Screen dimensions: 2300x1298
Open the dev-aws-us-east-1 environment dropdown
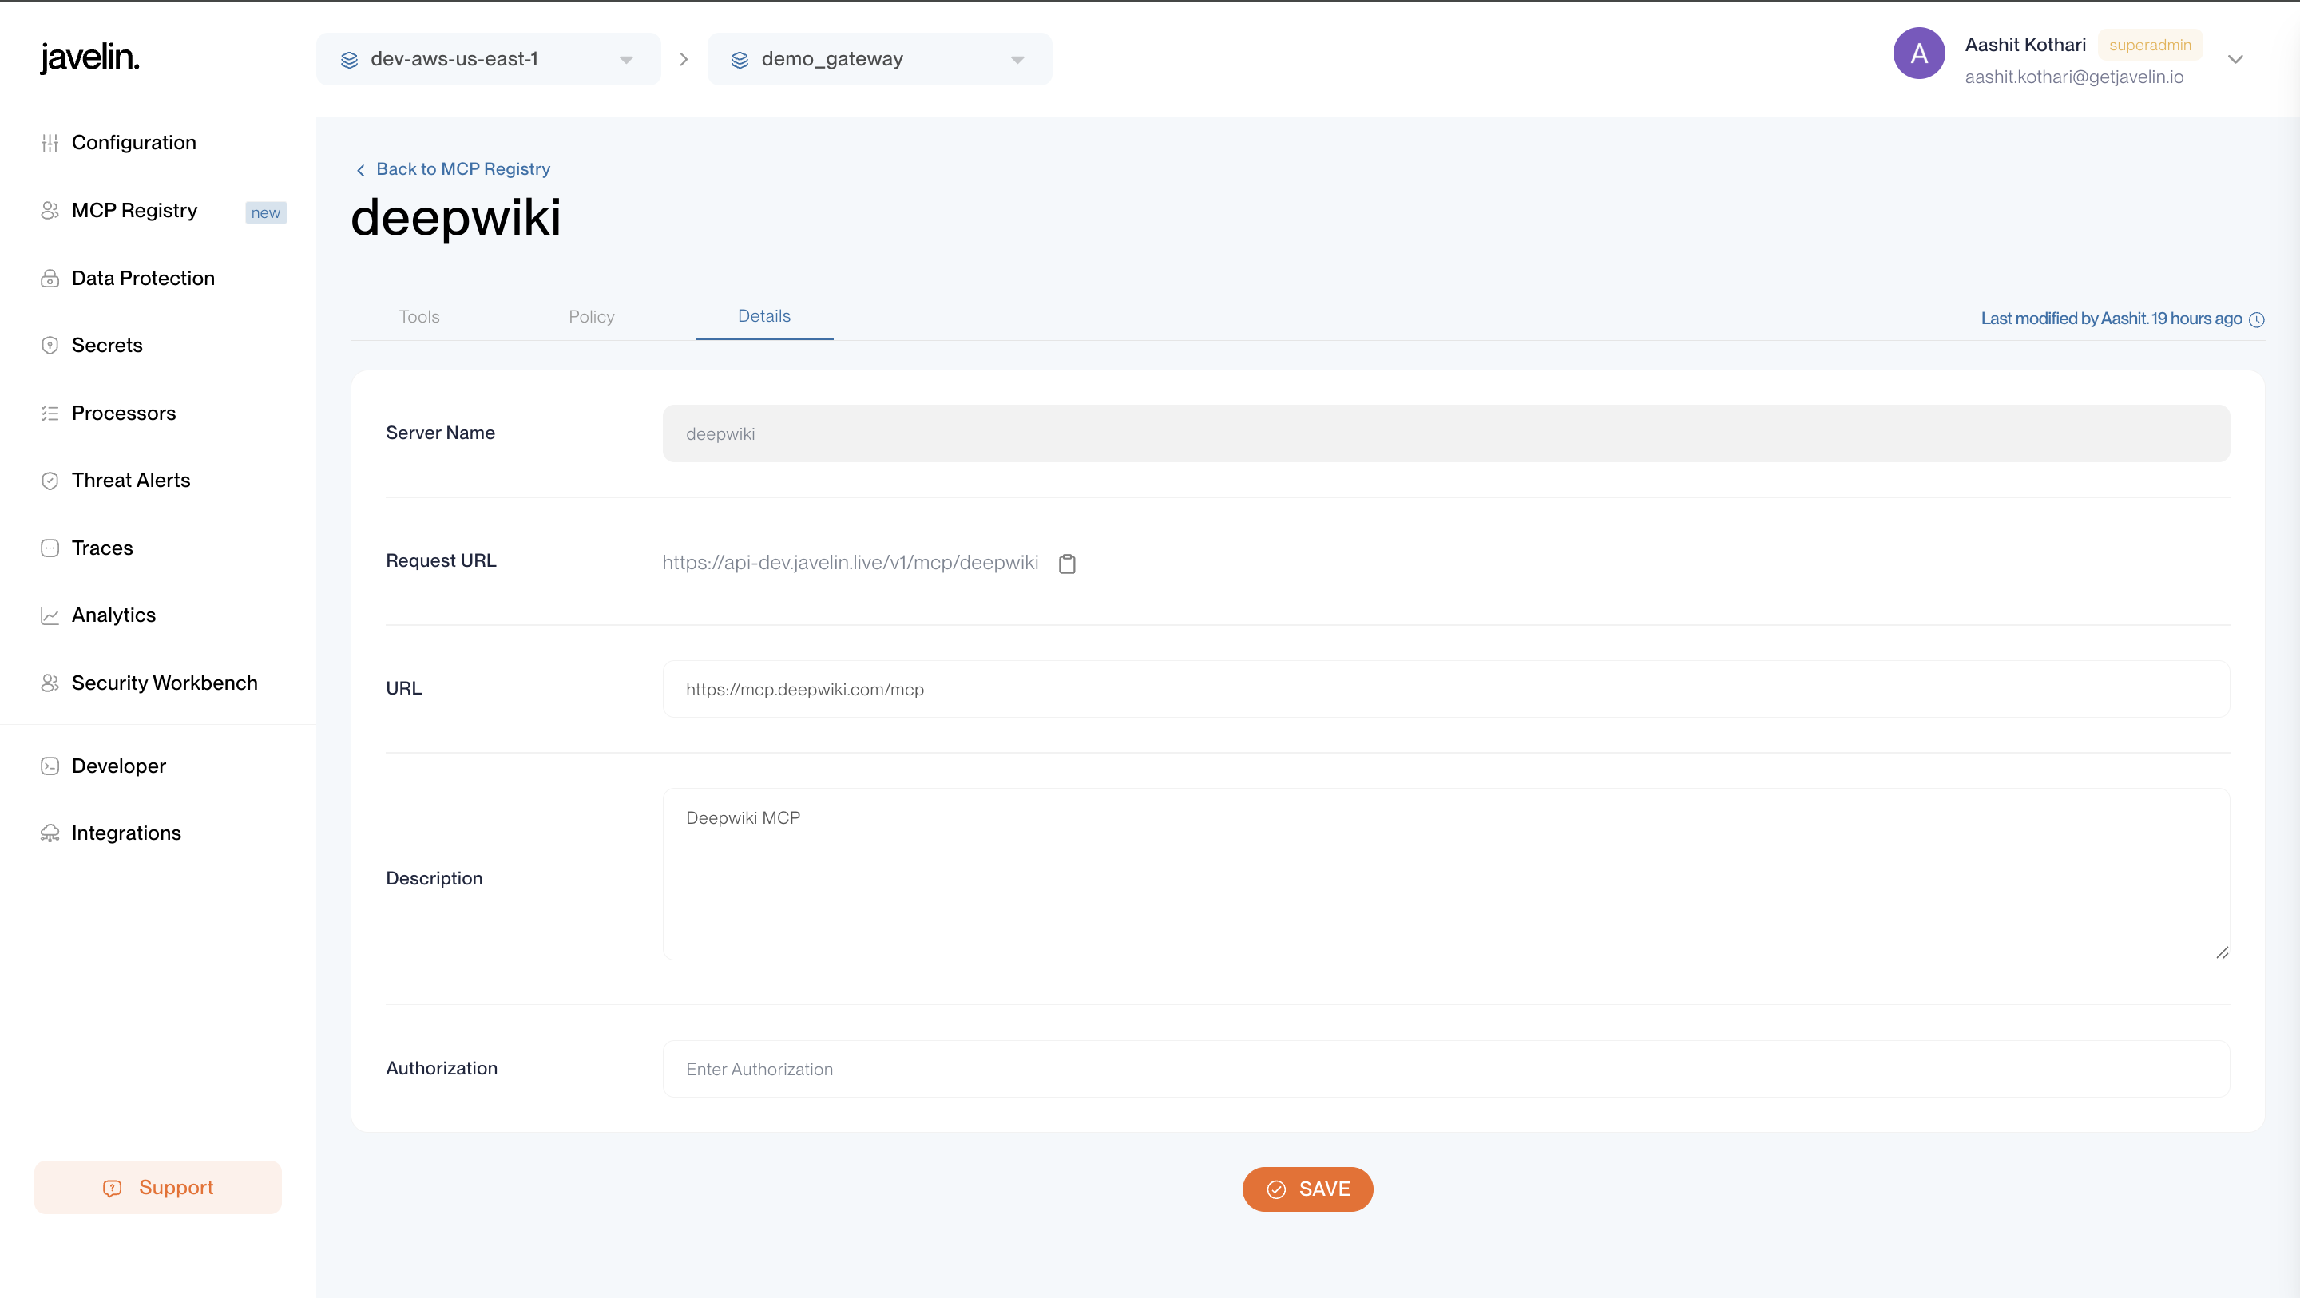(x=489, y=59)
